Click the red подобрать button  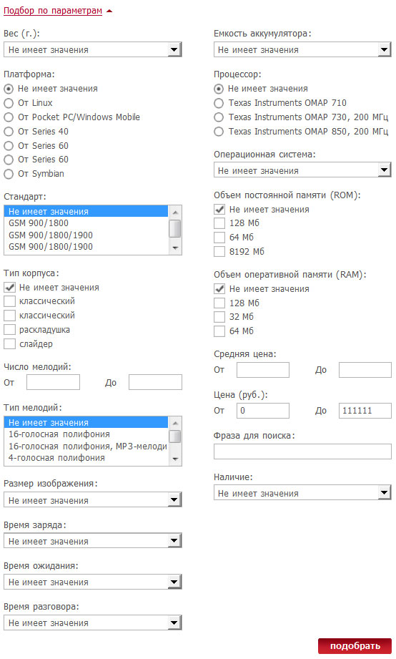(355, 646)
